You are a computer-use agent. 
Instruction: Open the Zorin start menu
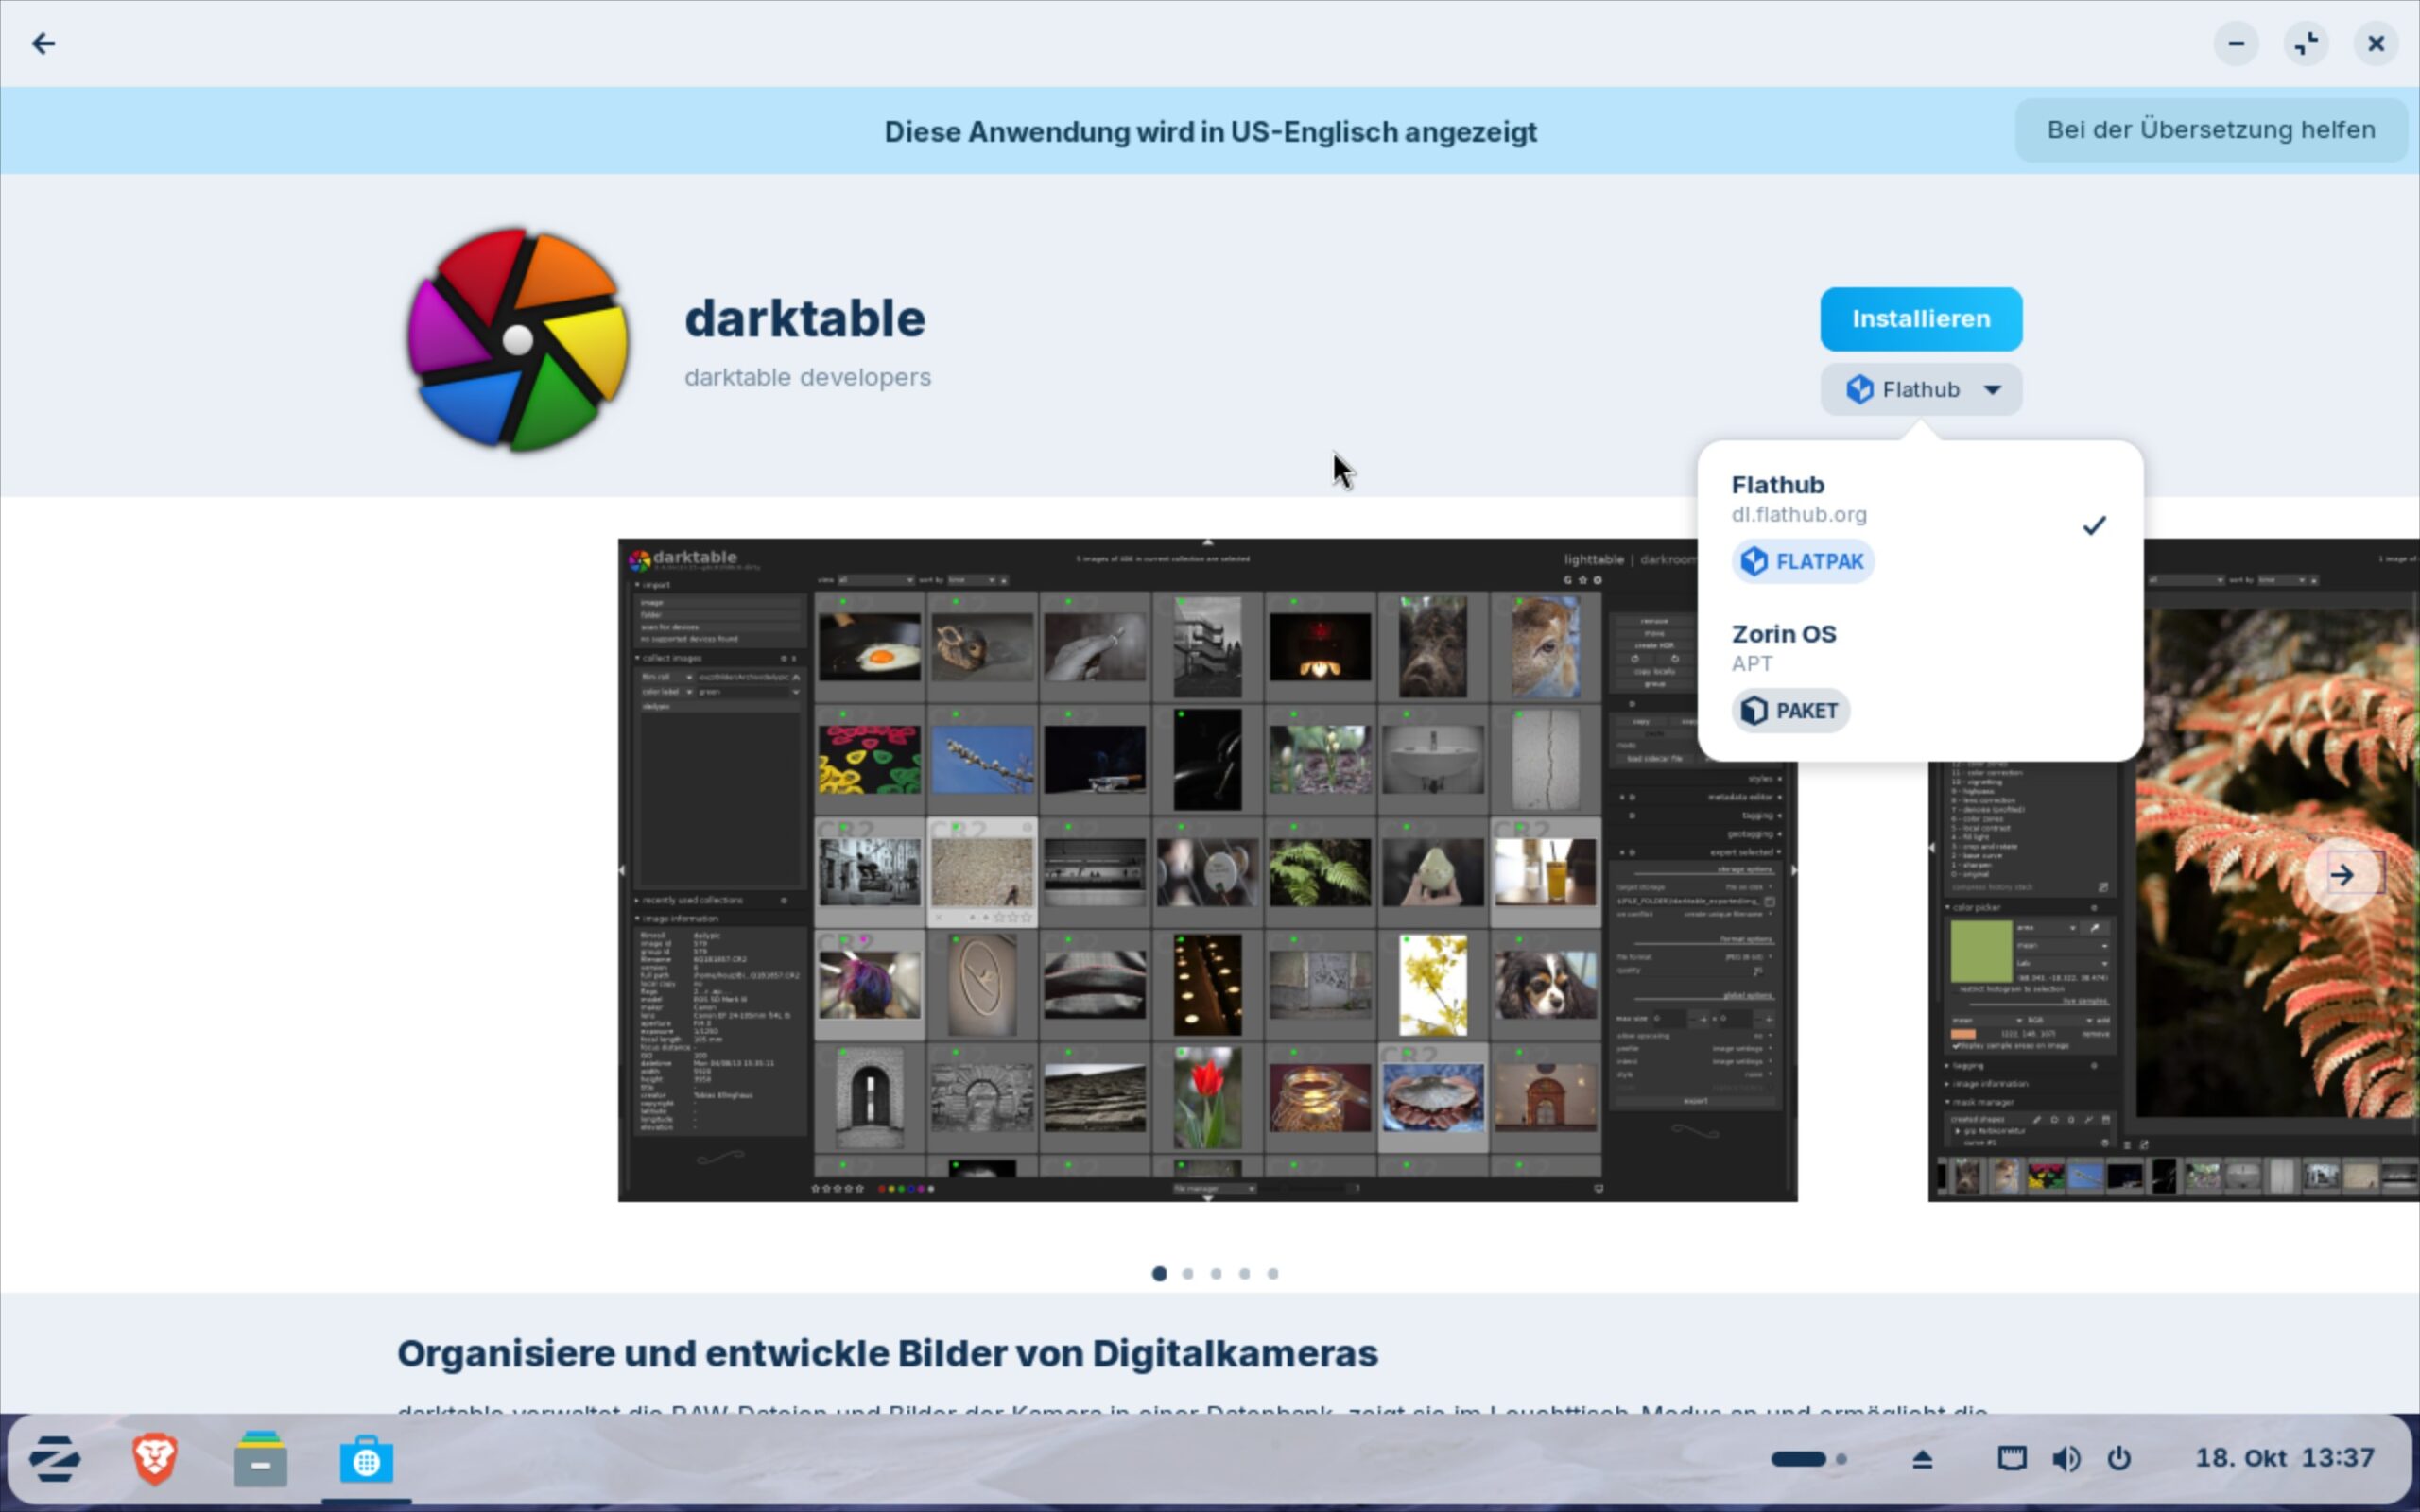click(55, 1459)
